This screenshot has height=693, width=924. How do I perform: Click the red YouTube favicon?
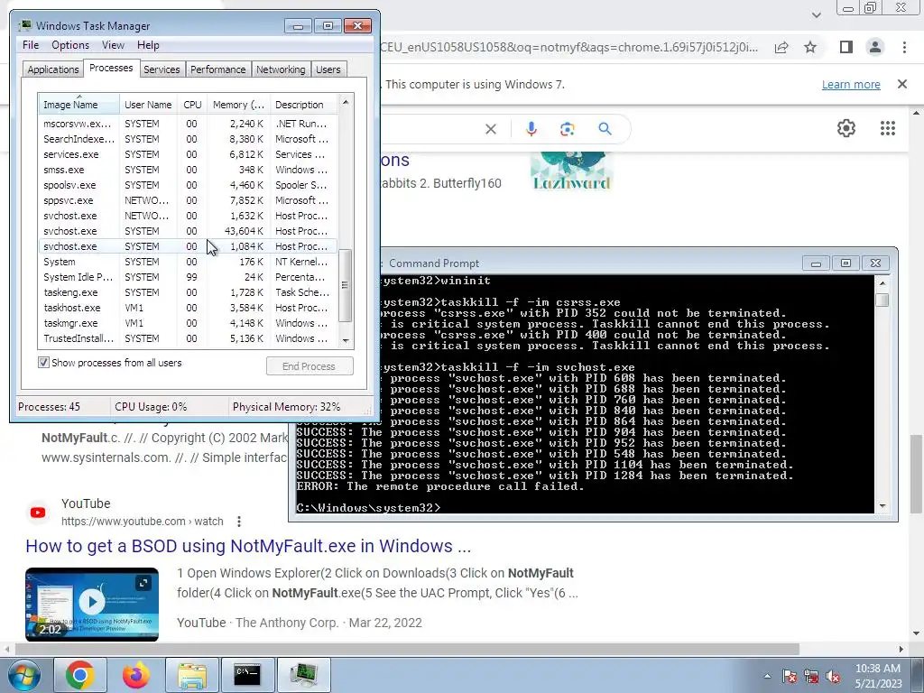tap(38, 513)
